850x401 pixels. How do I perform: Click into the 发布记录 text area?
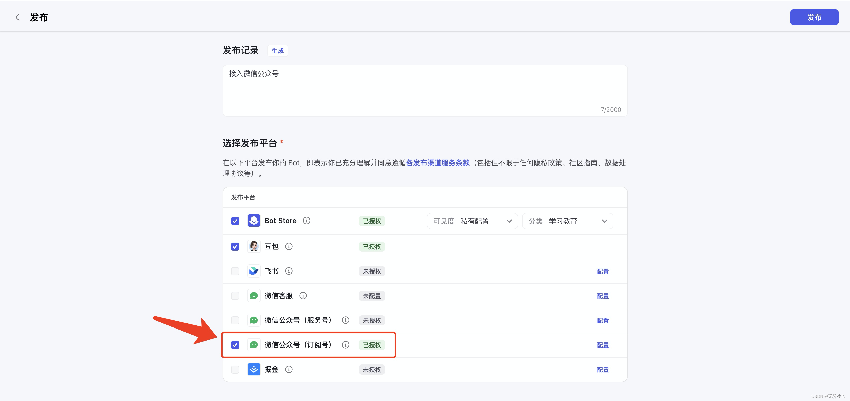tap(425, 91)
